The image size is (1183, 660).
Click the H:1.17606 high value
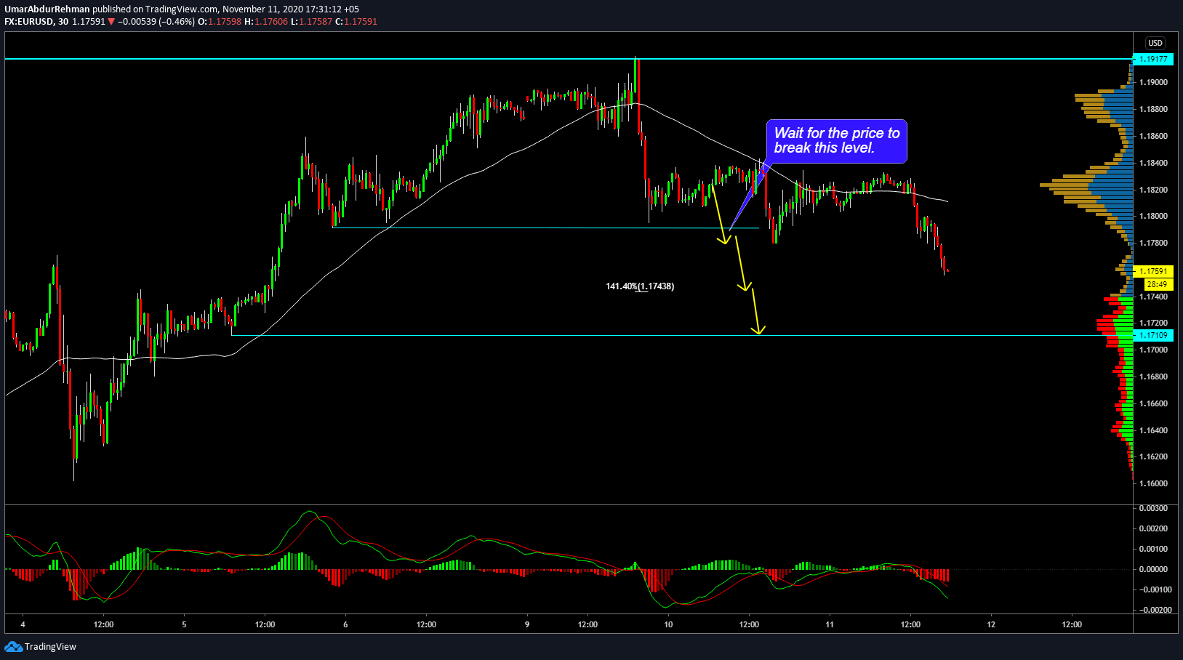click(x=266, y=22)
